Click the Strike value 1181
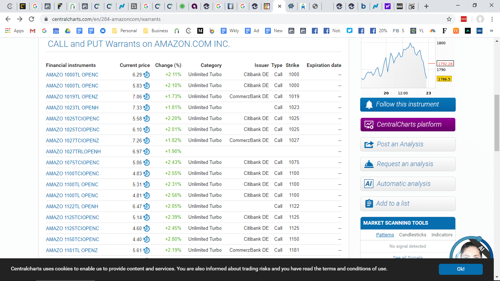This screenshot has width=500, height=281. point(294,250)
